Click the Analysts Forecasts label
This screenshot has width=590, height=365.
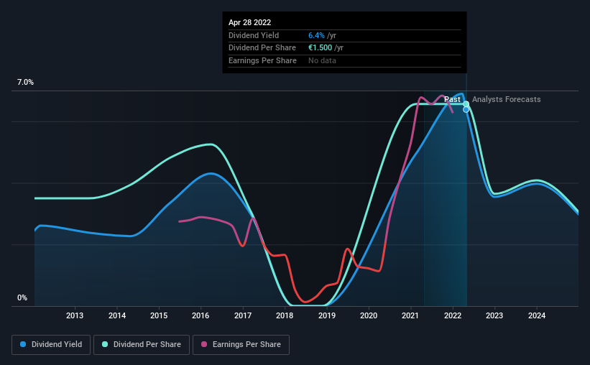506,99
